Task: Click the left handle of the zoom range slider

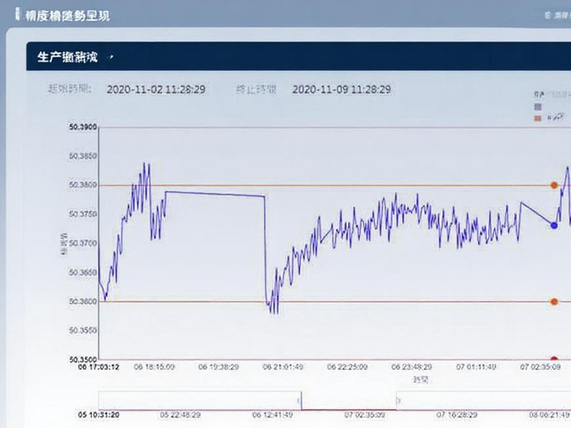Action: pos(301,401)
